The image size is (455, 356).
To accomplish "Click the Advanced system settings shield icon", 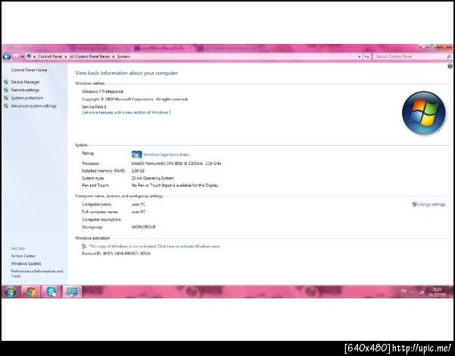I will (6, 106).
